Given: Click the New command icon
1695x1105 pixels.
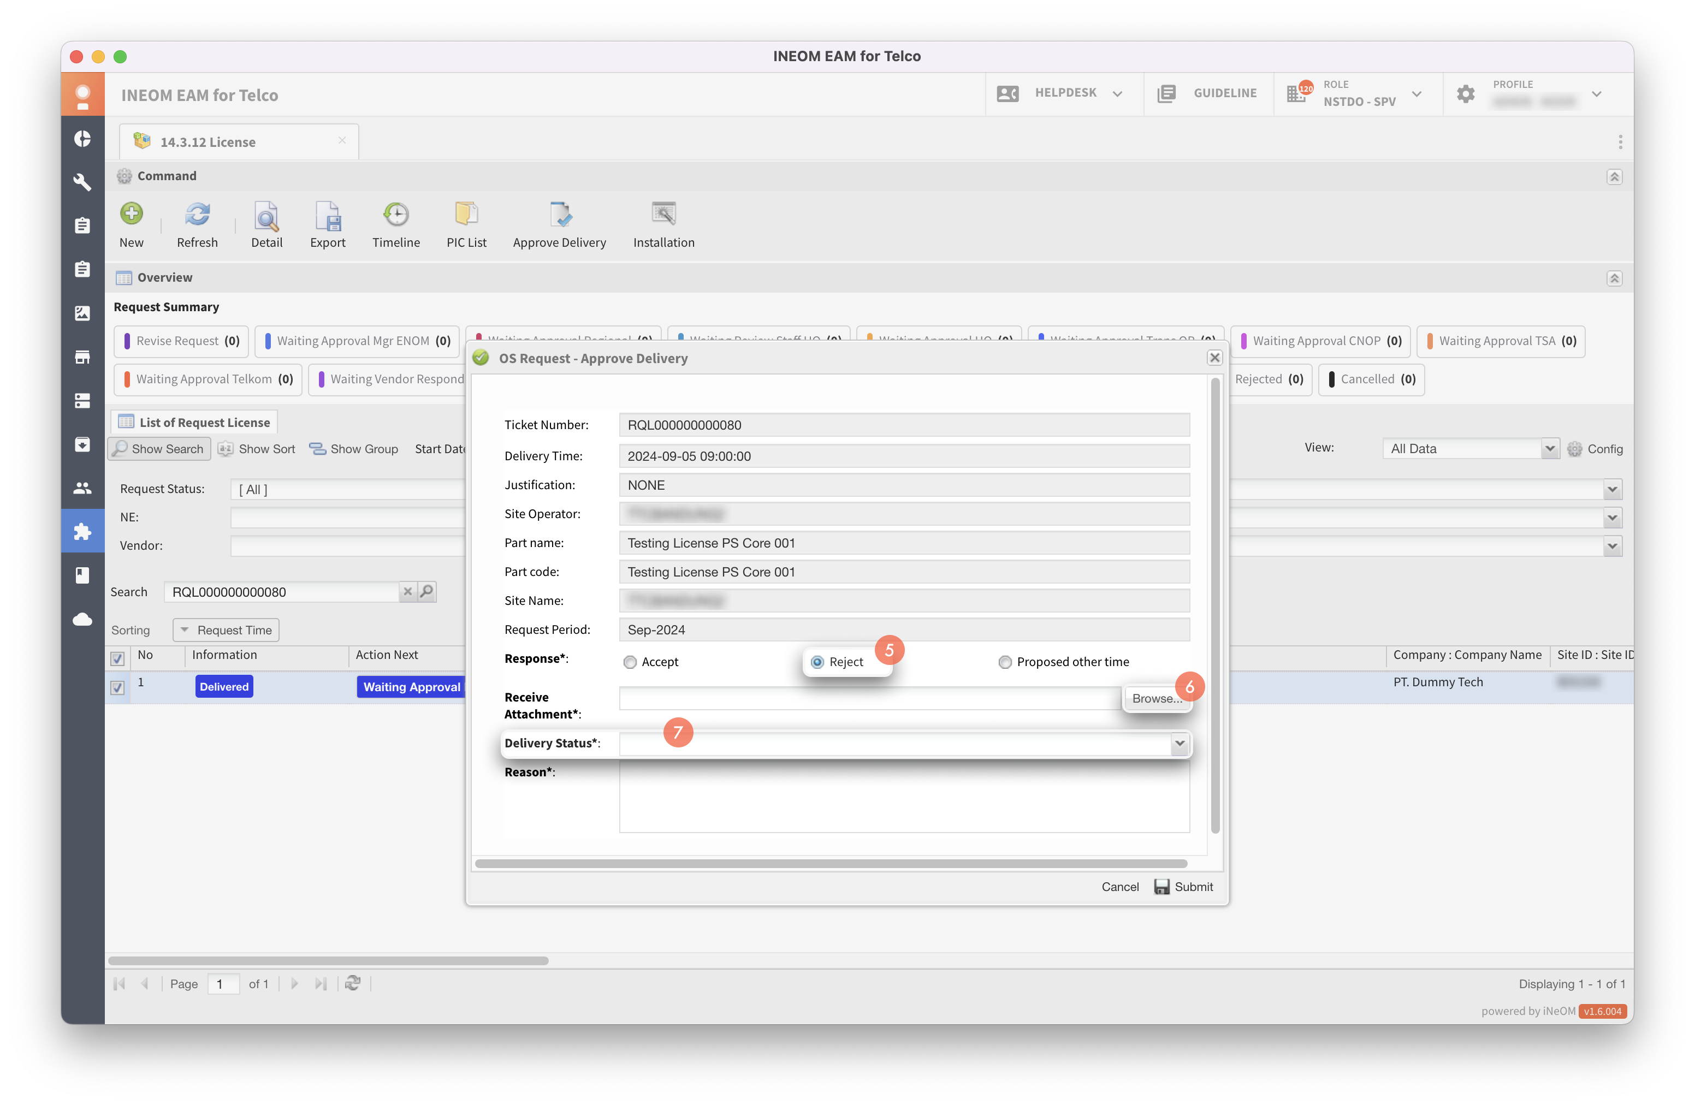Looking at the screenshot, I should (131, 213).
